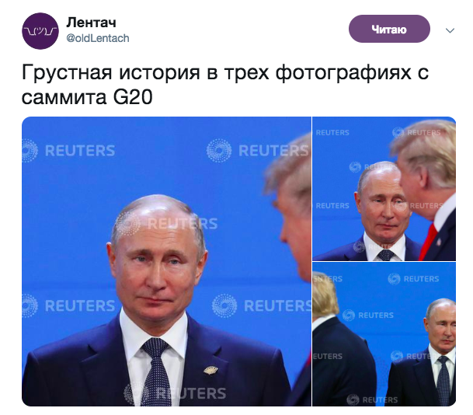
Task: Open the top-right photo thumbnail
Action: coord(384,189)
